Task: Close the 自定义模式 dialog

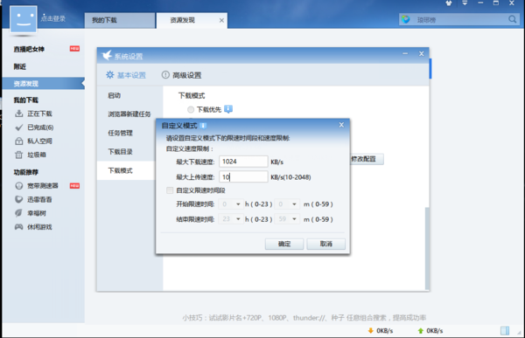Action: click(x=341, y=125)
